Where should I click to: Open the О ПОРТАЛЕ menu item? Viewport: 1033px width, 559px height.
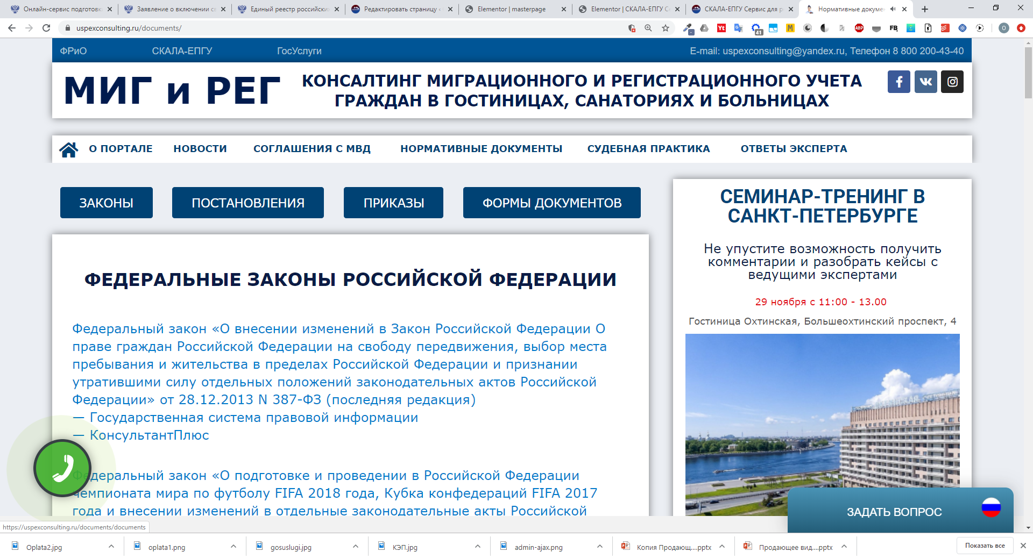[x=121, y=149]
